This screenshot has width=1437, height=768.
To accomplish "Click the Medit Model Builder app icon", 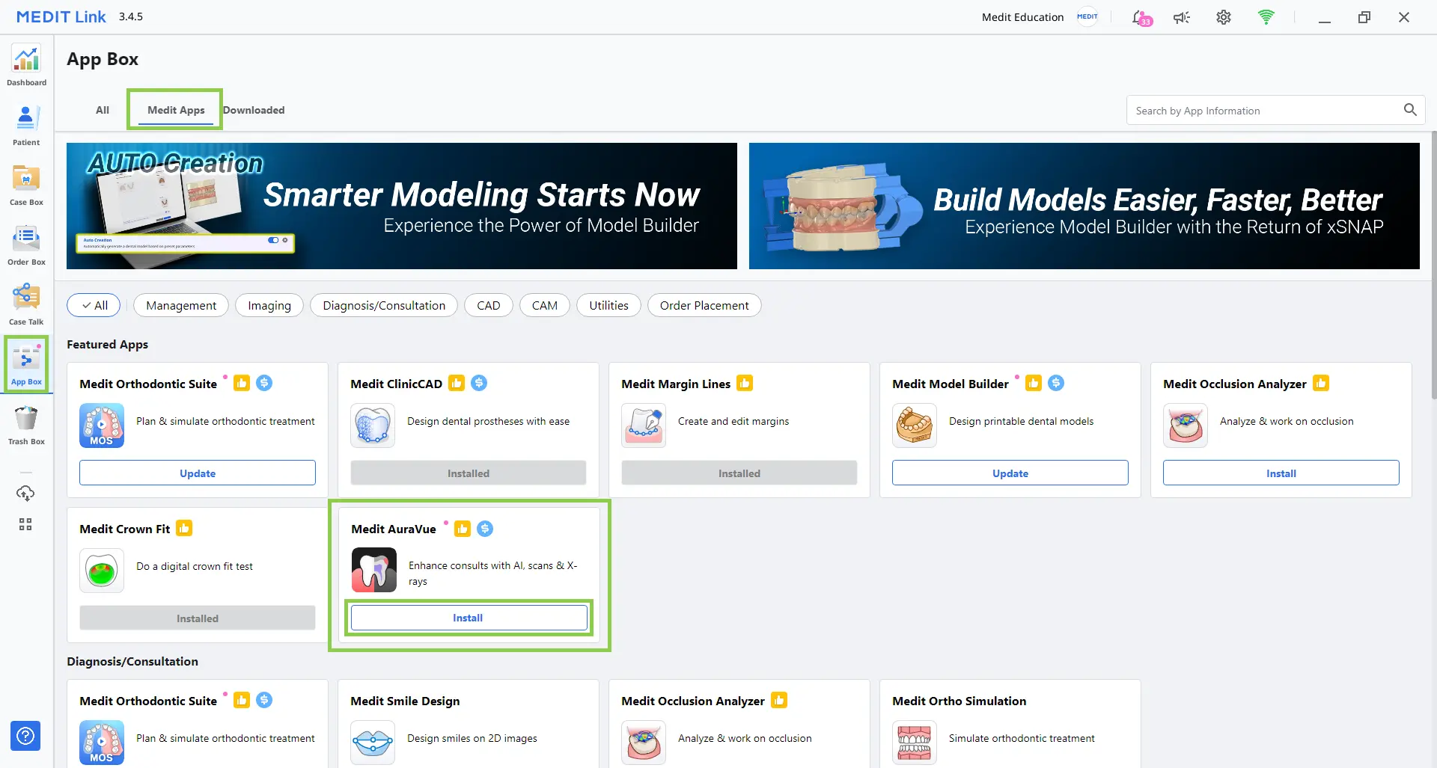I will point(915,426).
